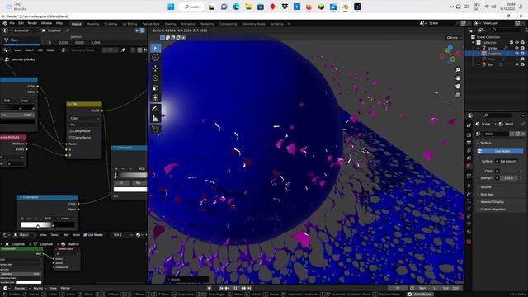Click the viewport zoom magnifier icon
The height and width of the screenshot is (297, 528).
click(458, 69)
